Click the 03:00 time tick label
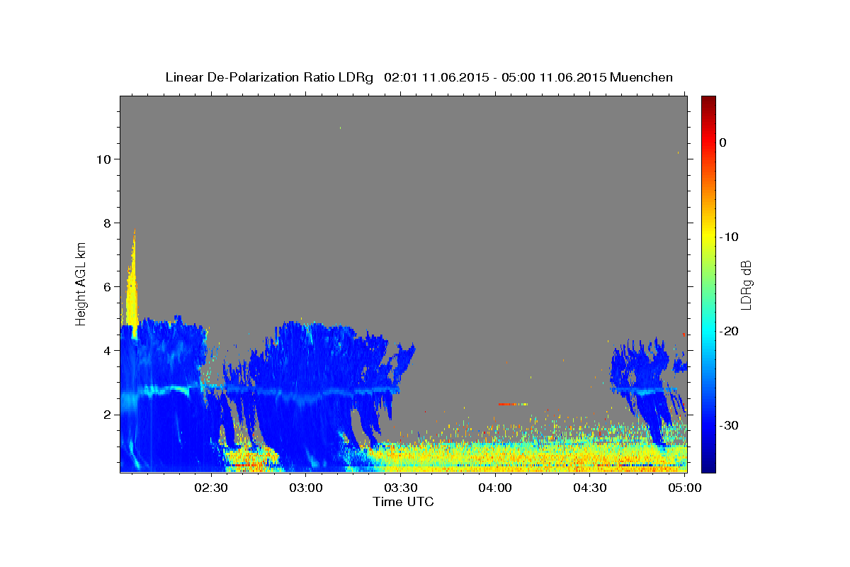 point(306,488)
